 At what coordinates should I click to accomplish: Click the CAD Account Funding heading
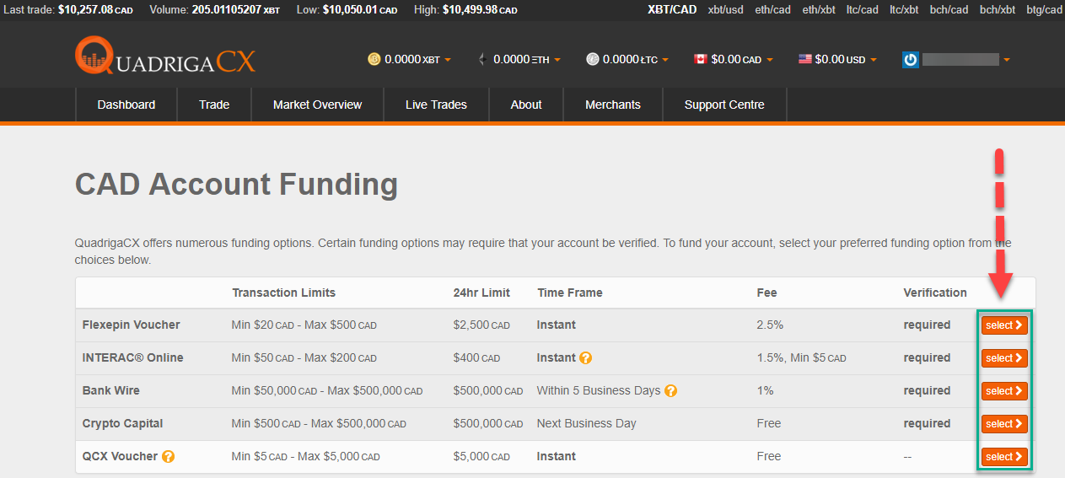(236, 184)
